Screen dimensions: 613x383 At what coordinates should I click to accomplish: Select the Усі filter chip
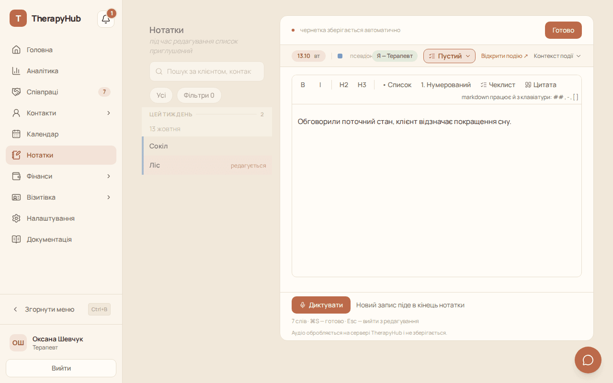[x=161, y=95]
